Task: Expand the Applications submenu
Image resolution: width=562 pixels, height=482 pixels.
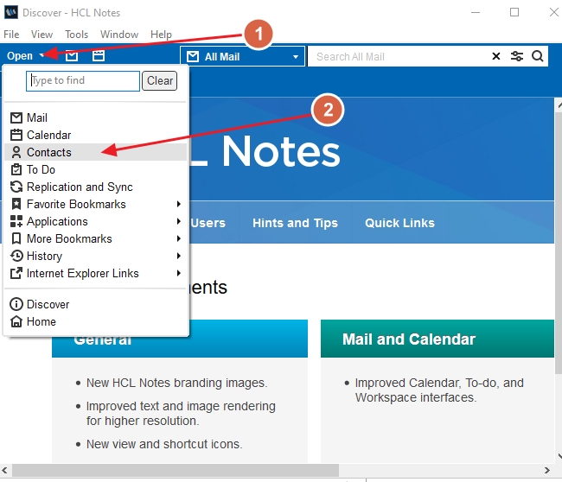Action: (x=95, y=221)
